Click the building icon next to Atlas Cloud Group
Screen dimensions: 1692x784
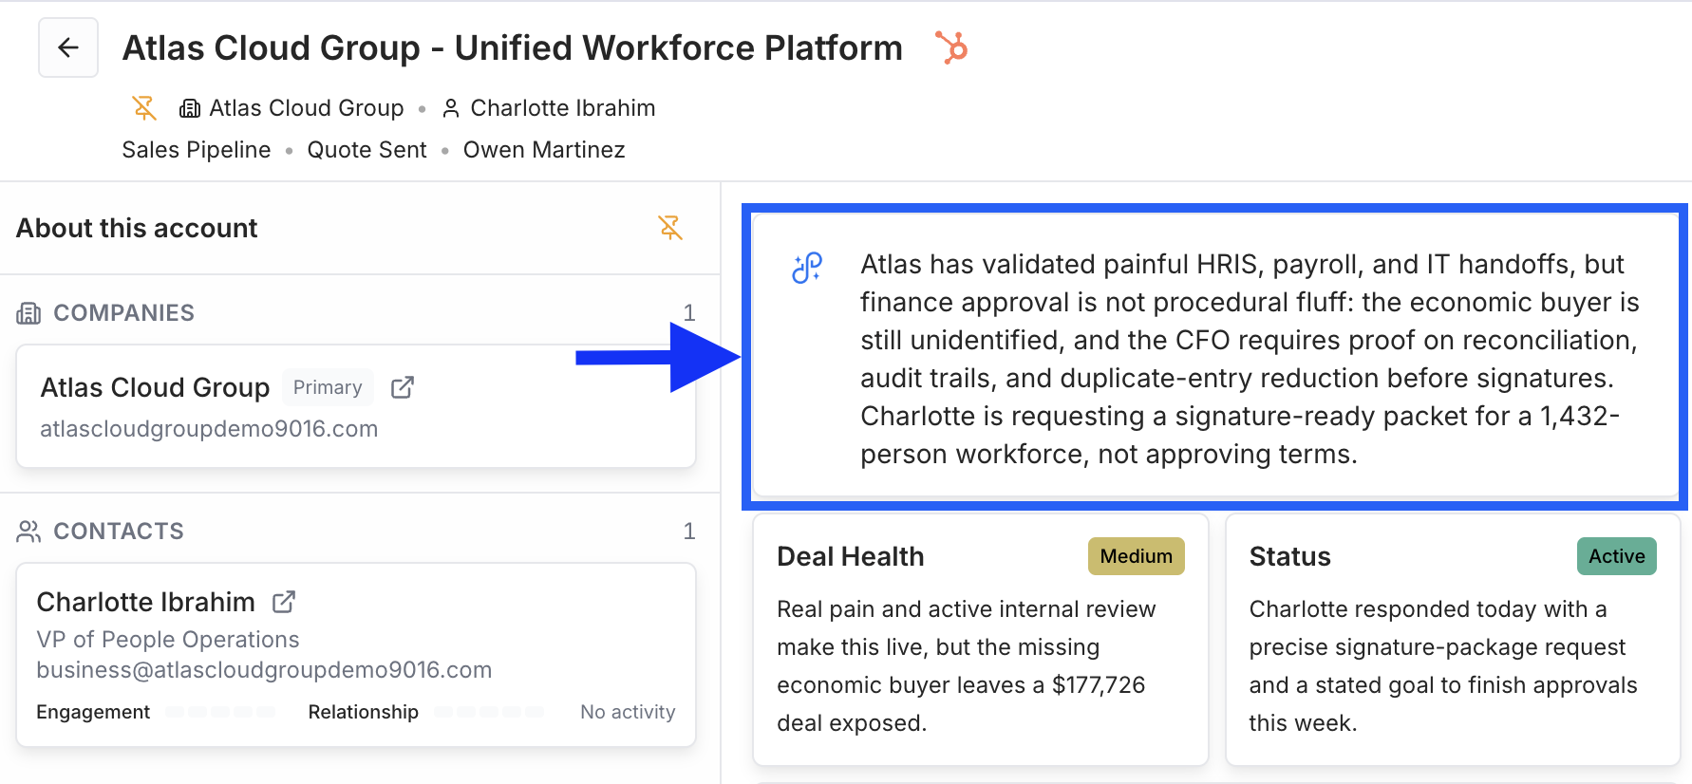coord(190,108)
